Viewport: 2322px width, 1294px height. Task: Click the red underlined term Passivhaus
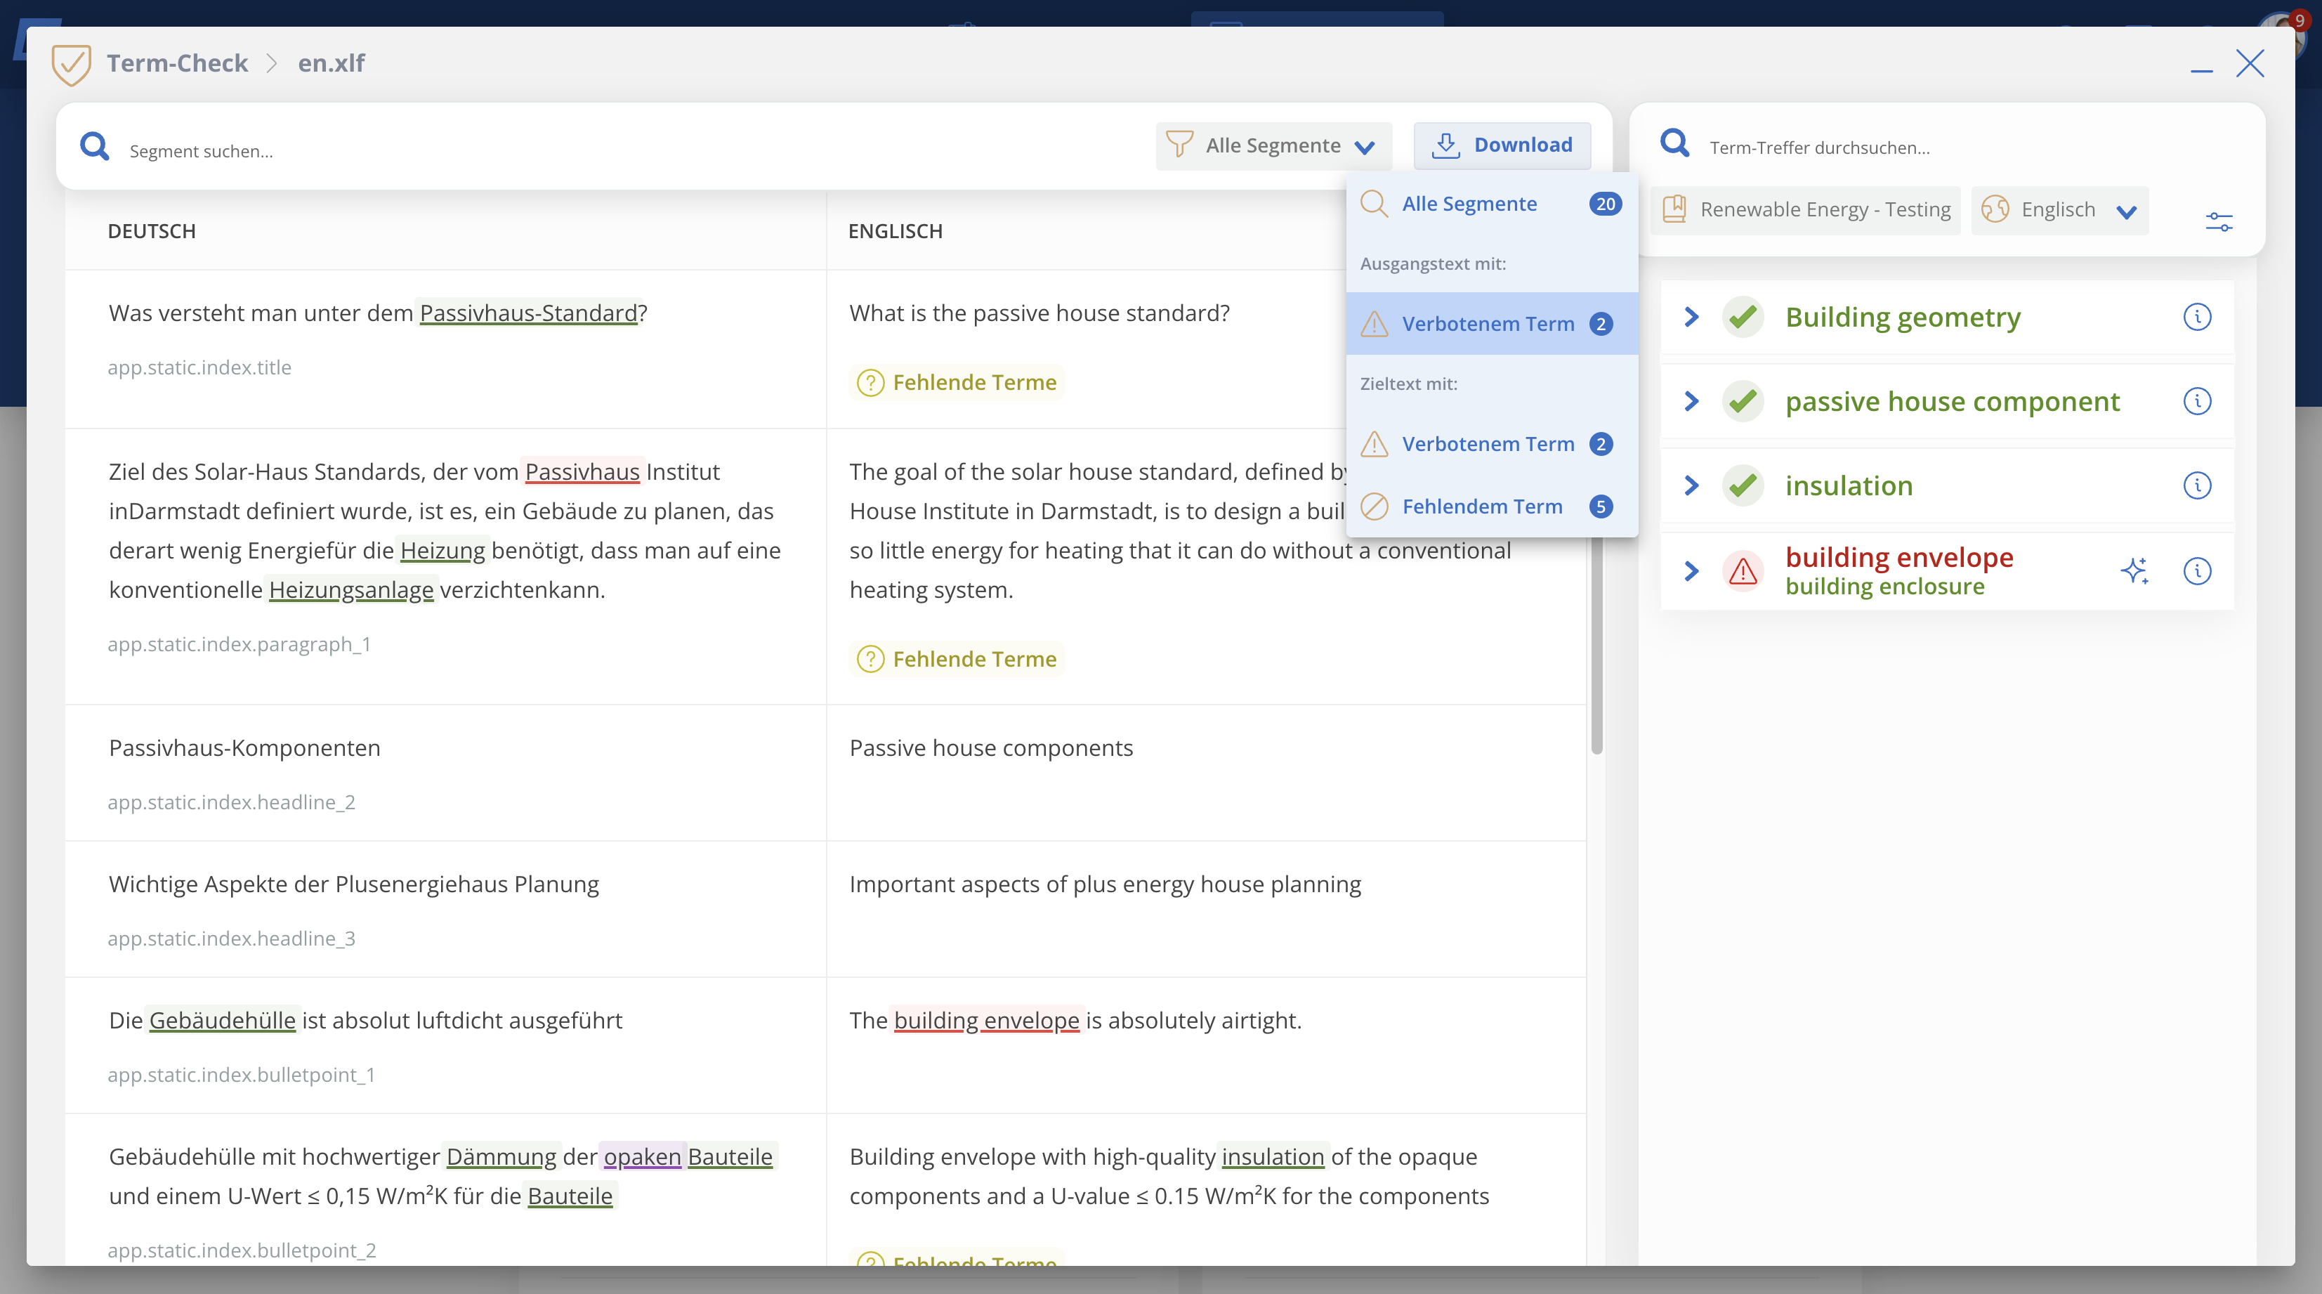pyautogui.click(x=582, y=471)
